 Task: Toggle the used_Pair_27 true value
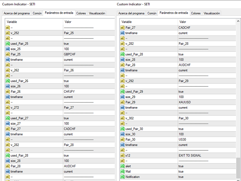(x=89, y=118)
